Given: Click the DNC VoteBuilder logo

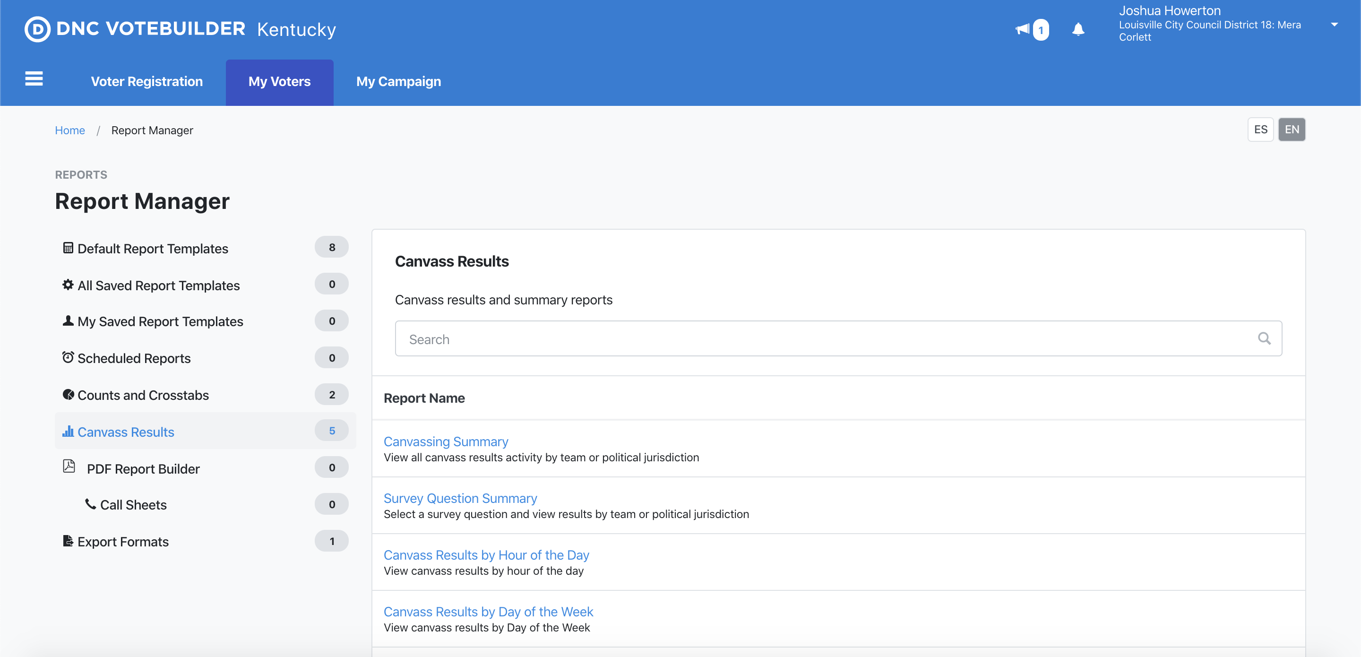Looking at the screenshot, I should coord(135,29).
